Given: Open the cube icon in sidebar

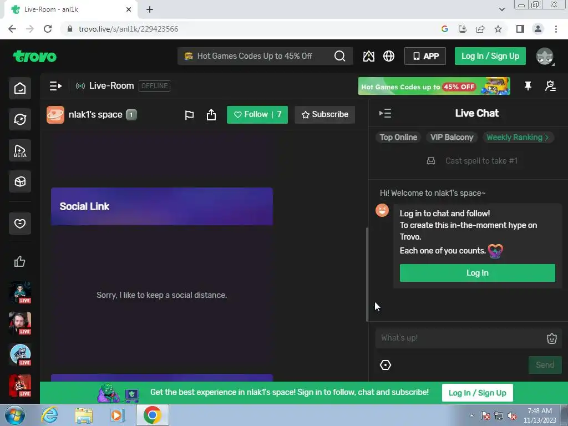Looking at the screenshot, I should click(20, 181).
